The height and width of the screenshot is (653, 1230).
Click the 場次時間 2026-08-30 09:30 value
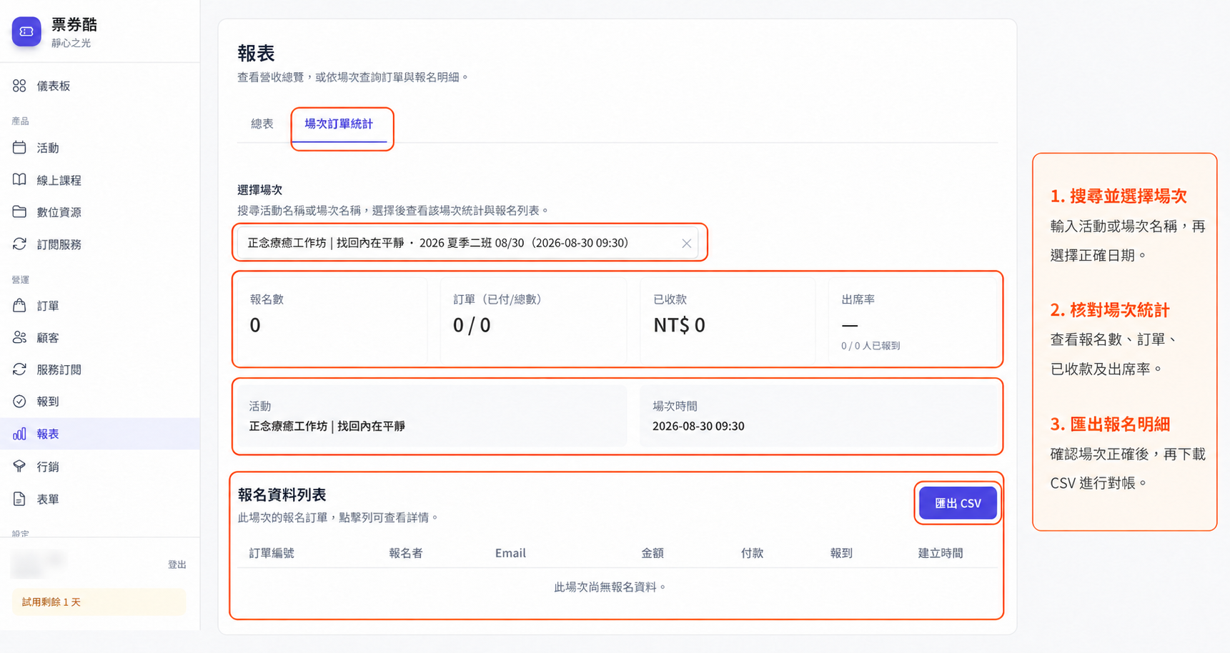pos(698,426)
